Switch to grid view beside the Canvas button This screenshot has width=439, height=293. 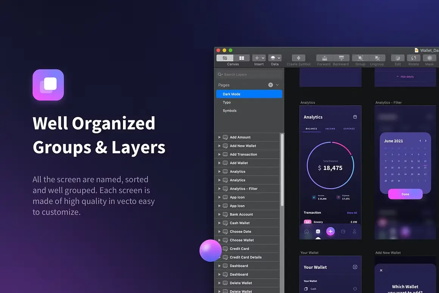click(x=241, y=58)
